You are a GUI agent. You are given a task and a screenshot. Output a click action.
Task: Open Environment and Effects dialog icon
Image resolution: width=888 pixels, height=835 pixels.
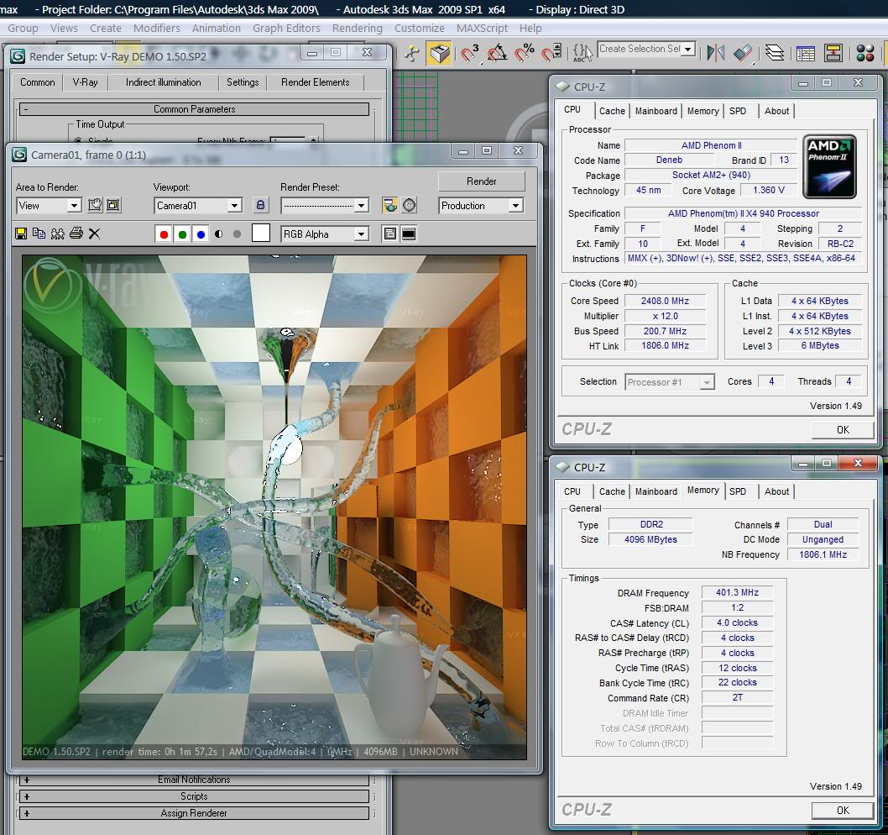coord(409,205)
